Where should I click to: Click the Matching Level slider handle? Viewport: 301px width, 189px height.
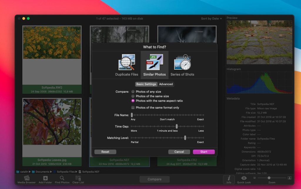click(185, 138)
